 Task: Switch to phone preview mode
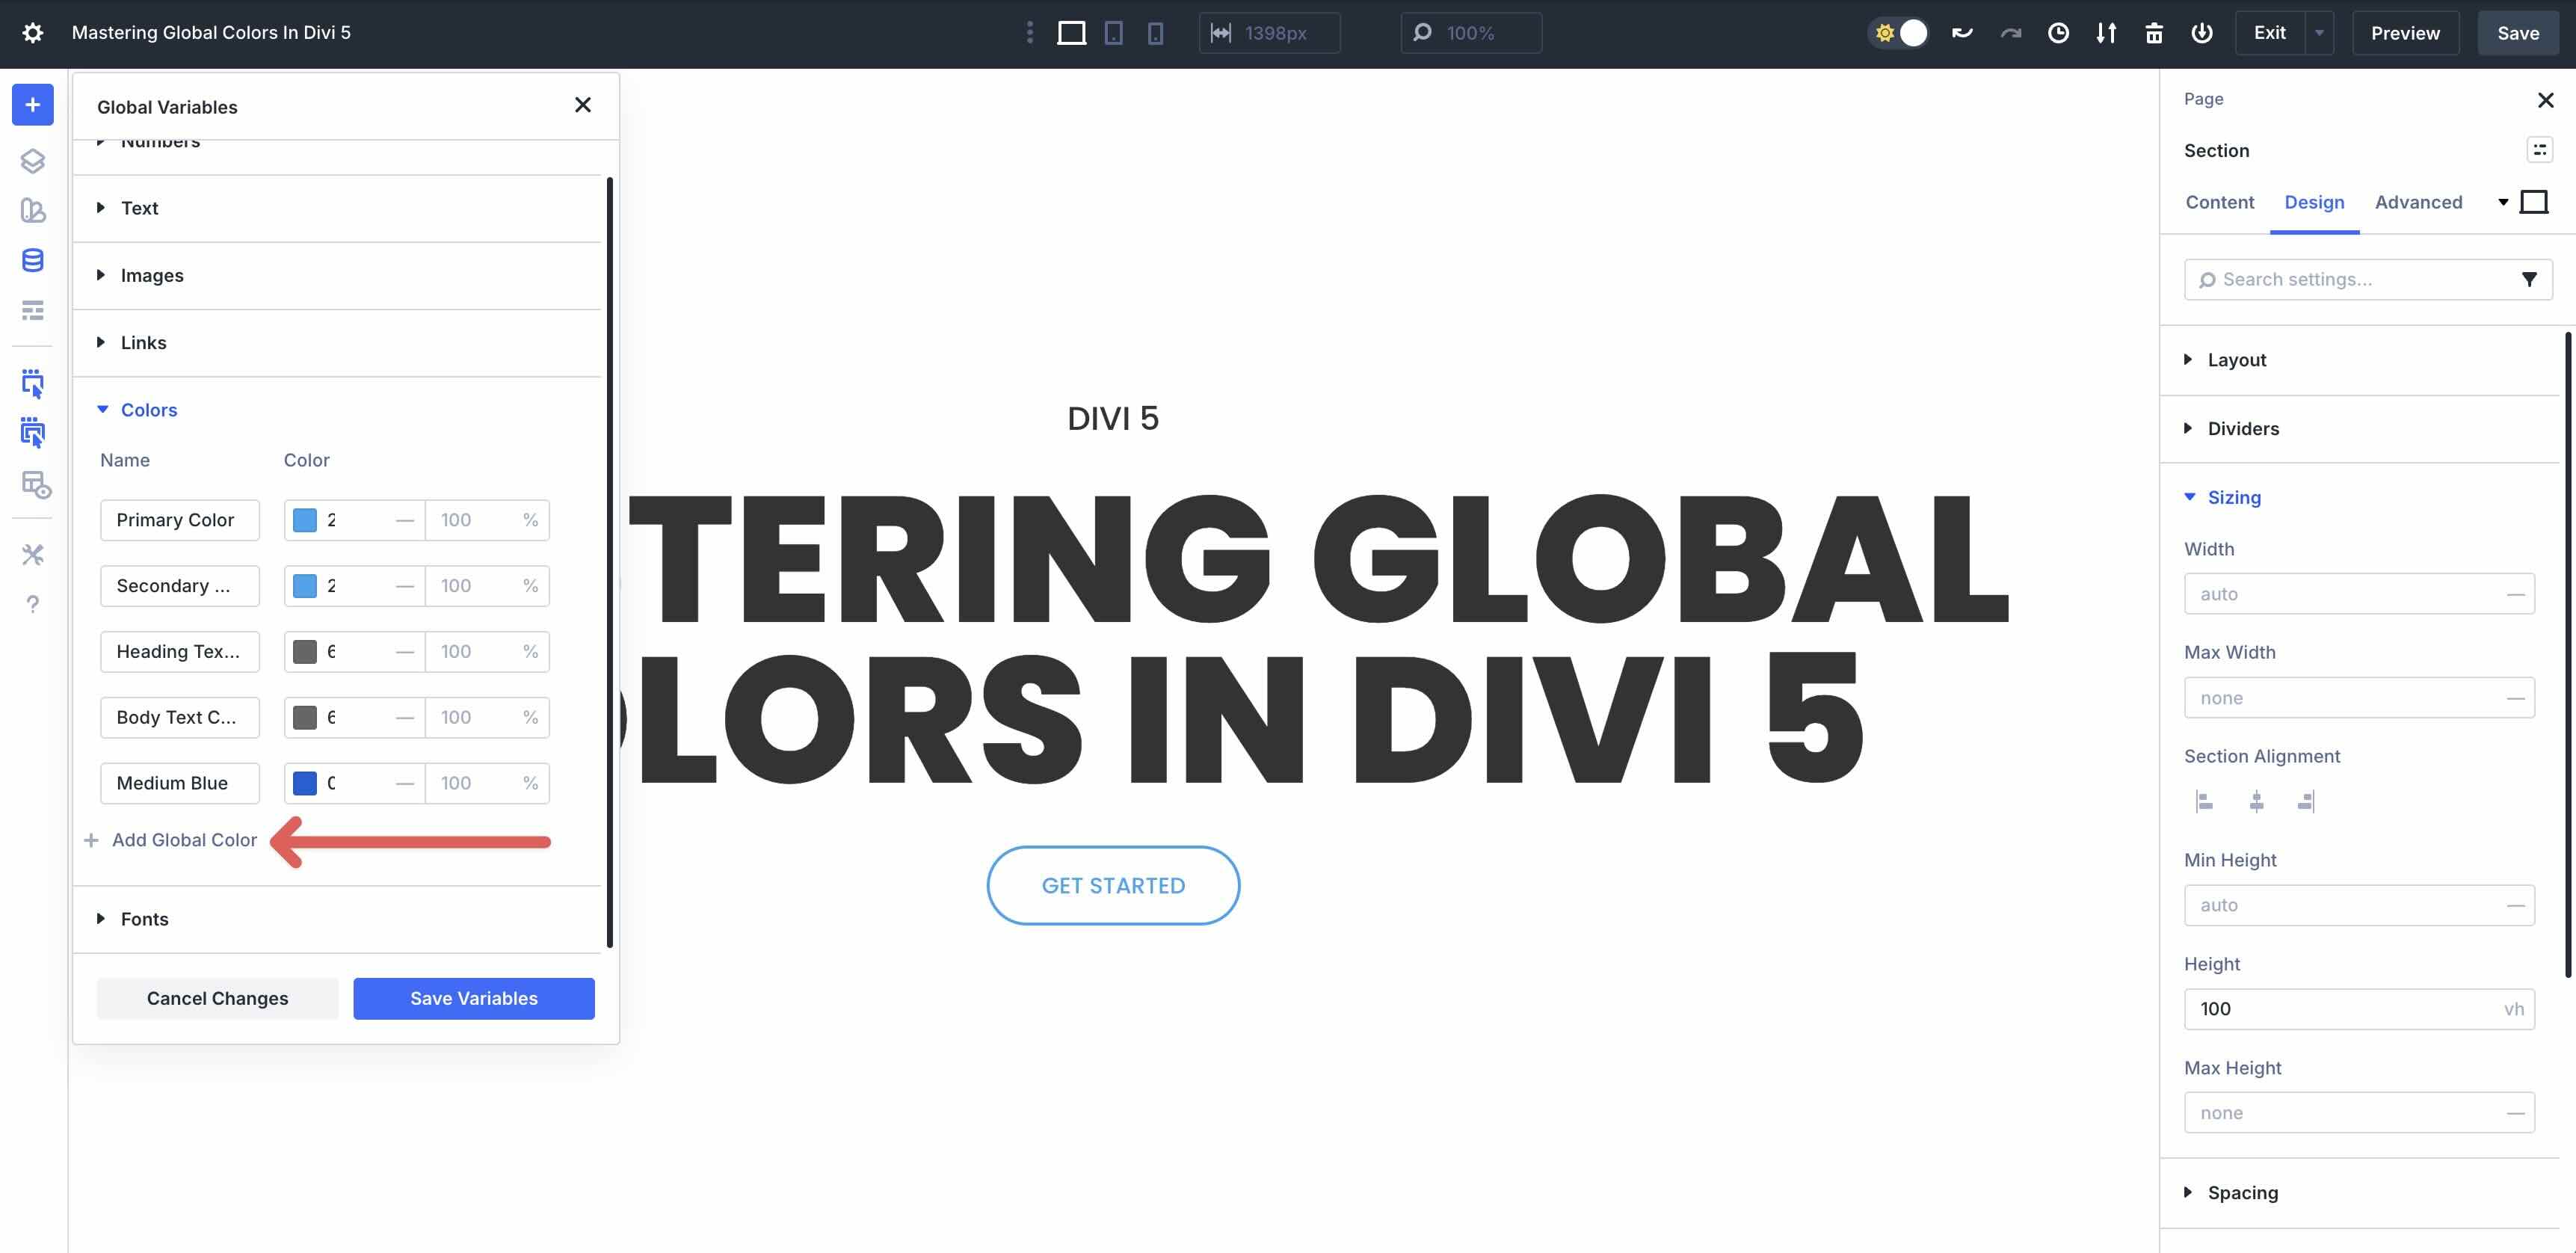coord(1156,32)
